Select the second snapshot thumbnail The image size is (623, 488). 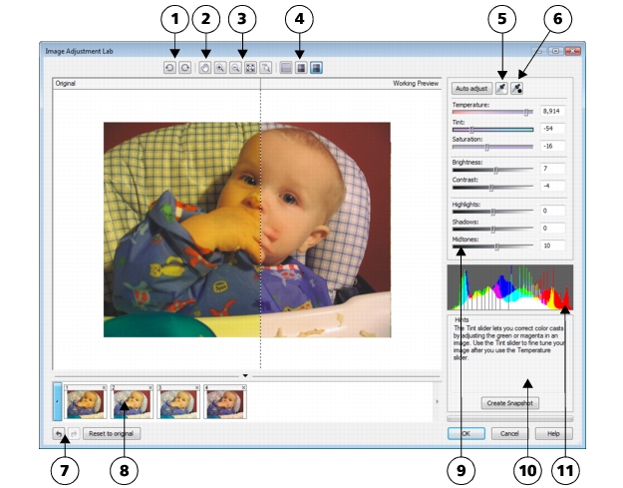click(x=134, y=401)
